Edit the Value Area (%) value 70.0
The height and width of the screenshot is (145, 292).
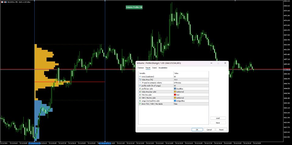[191, 79]
